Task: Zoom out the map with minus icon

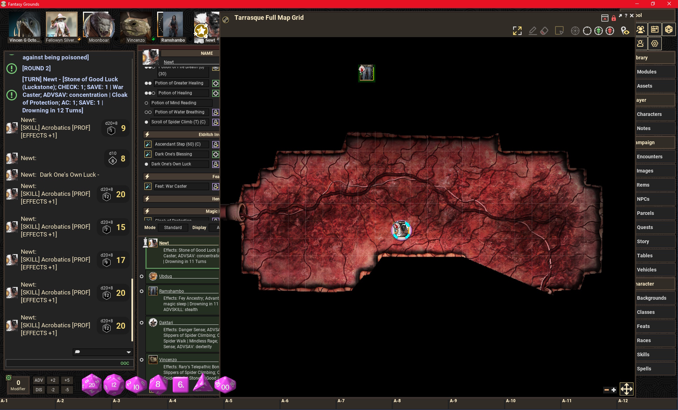Action: click(606, 390)
